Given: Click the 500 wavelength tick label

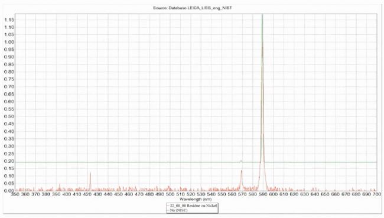Looking at the screenshot, I should 170,194.
